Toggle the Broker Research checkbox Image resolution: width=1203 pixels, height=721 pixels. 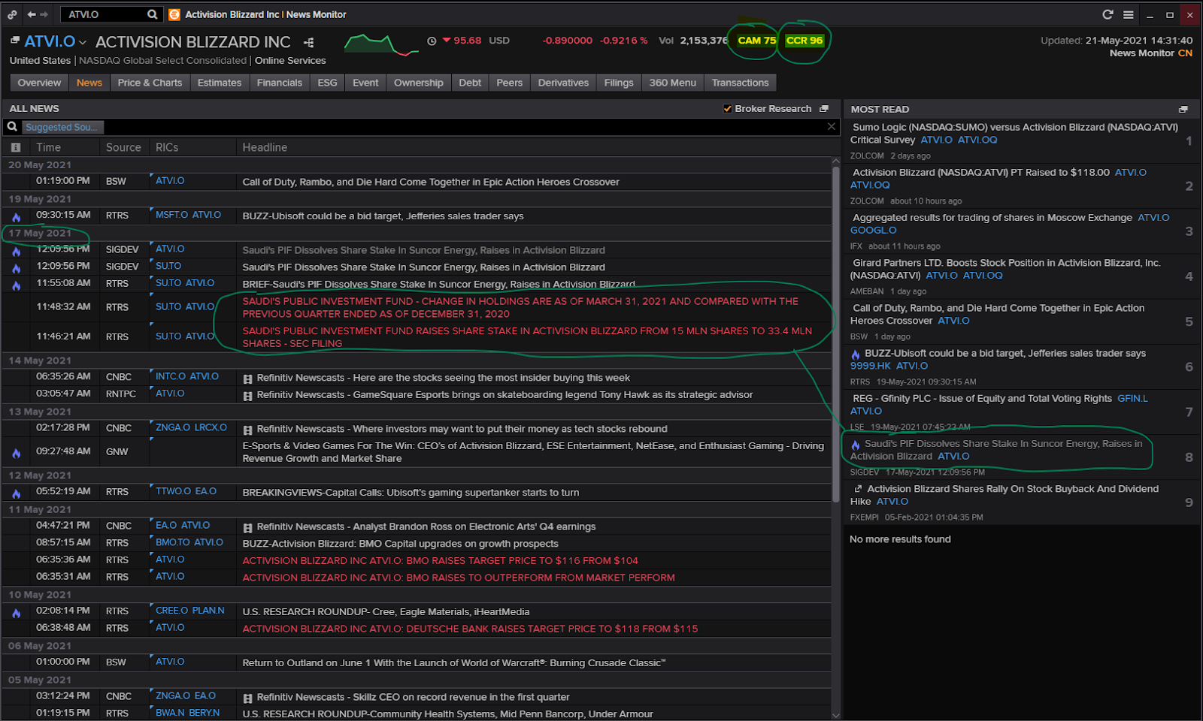728,109
